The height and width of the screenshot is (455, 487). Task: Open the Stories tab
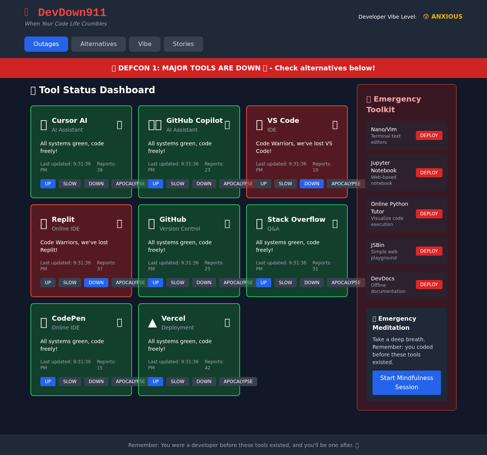183,44
